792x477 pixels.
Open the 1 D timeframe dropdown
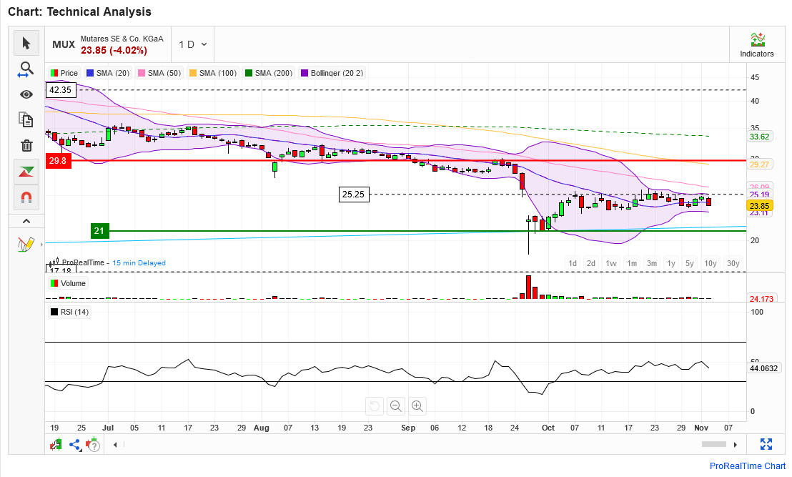click(x=193, y=44)
